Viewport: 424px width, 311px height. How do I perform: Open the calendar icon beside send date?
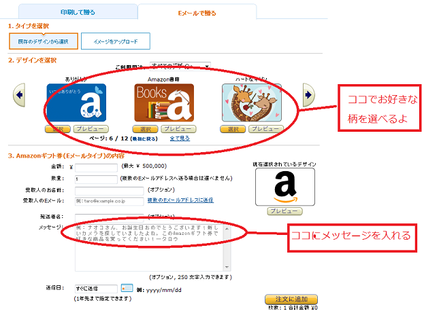[x=127, y=288]
